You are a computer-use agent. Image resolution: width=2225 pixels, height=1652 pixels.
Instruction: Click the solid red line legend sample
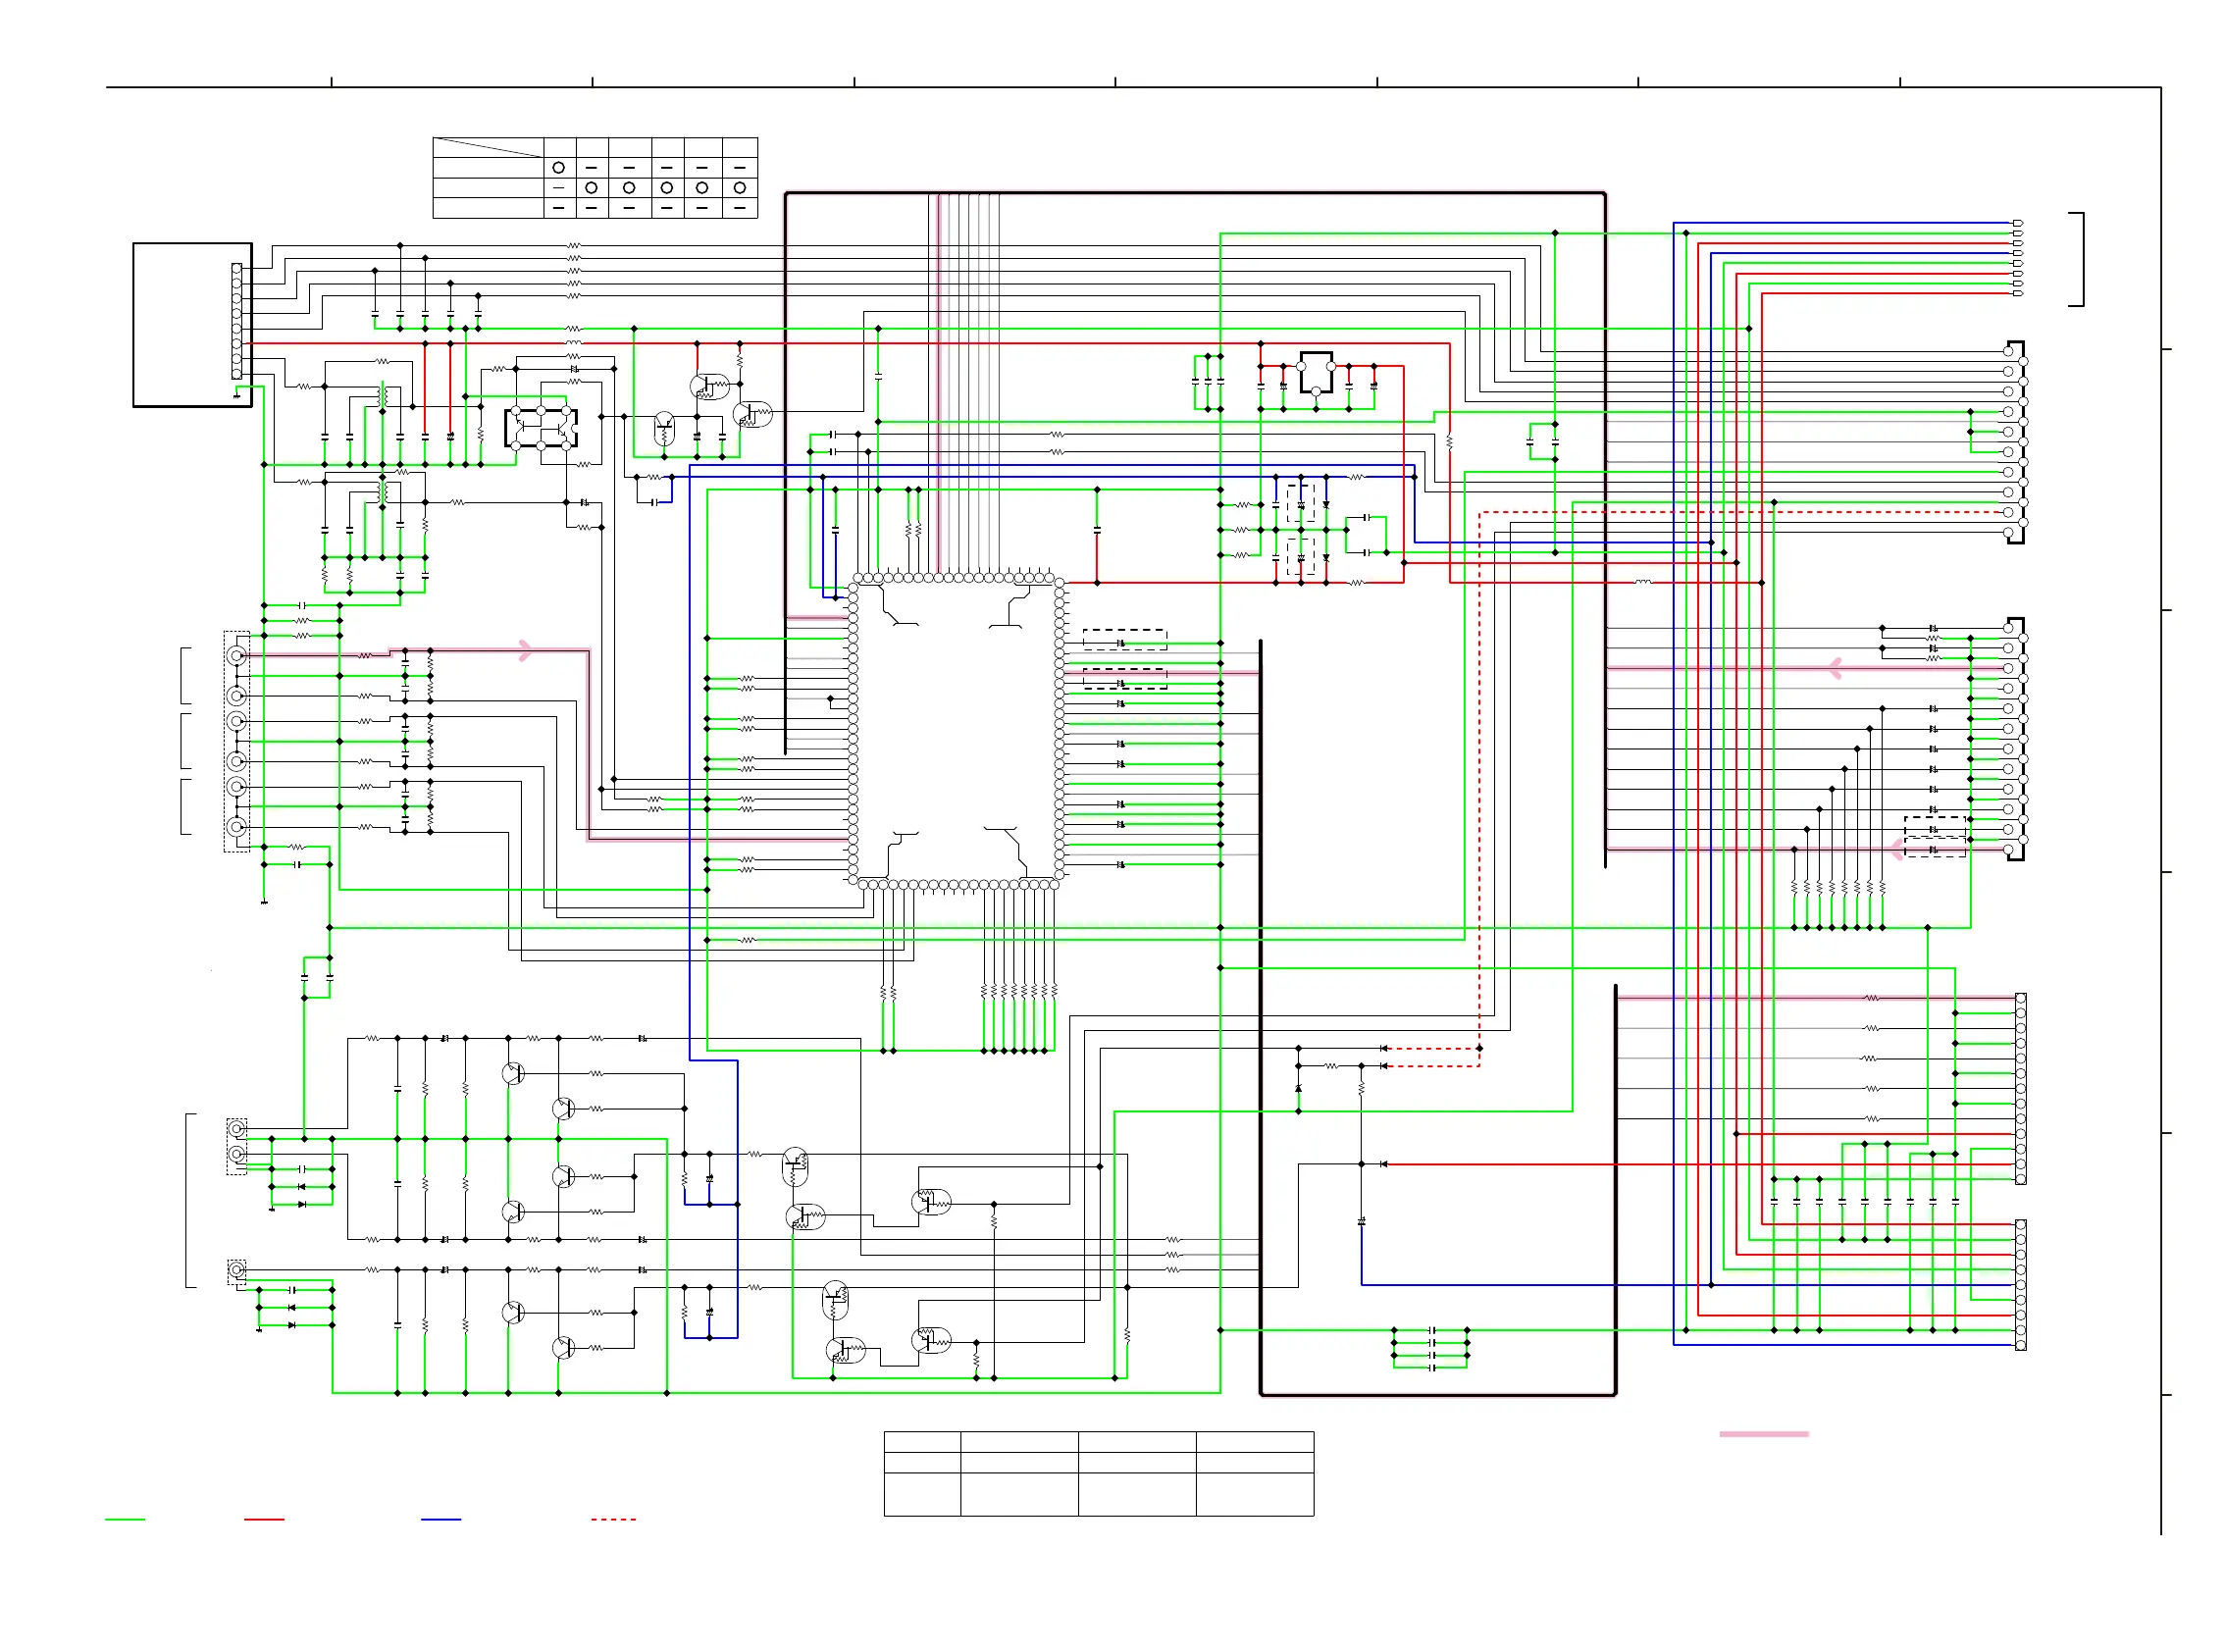pos(264,1519)
